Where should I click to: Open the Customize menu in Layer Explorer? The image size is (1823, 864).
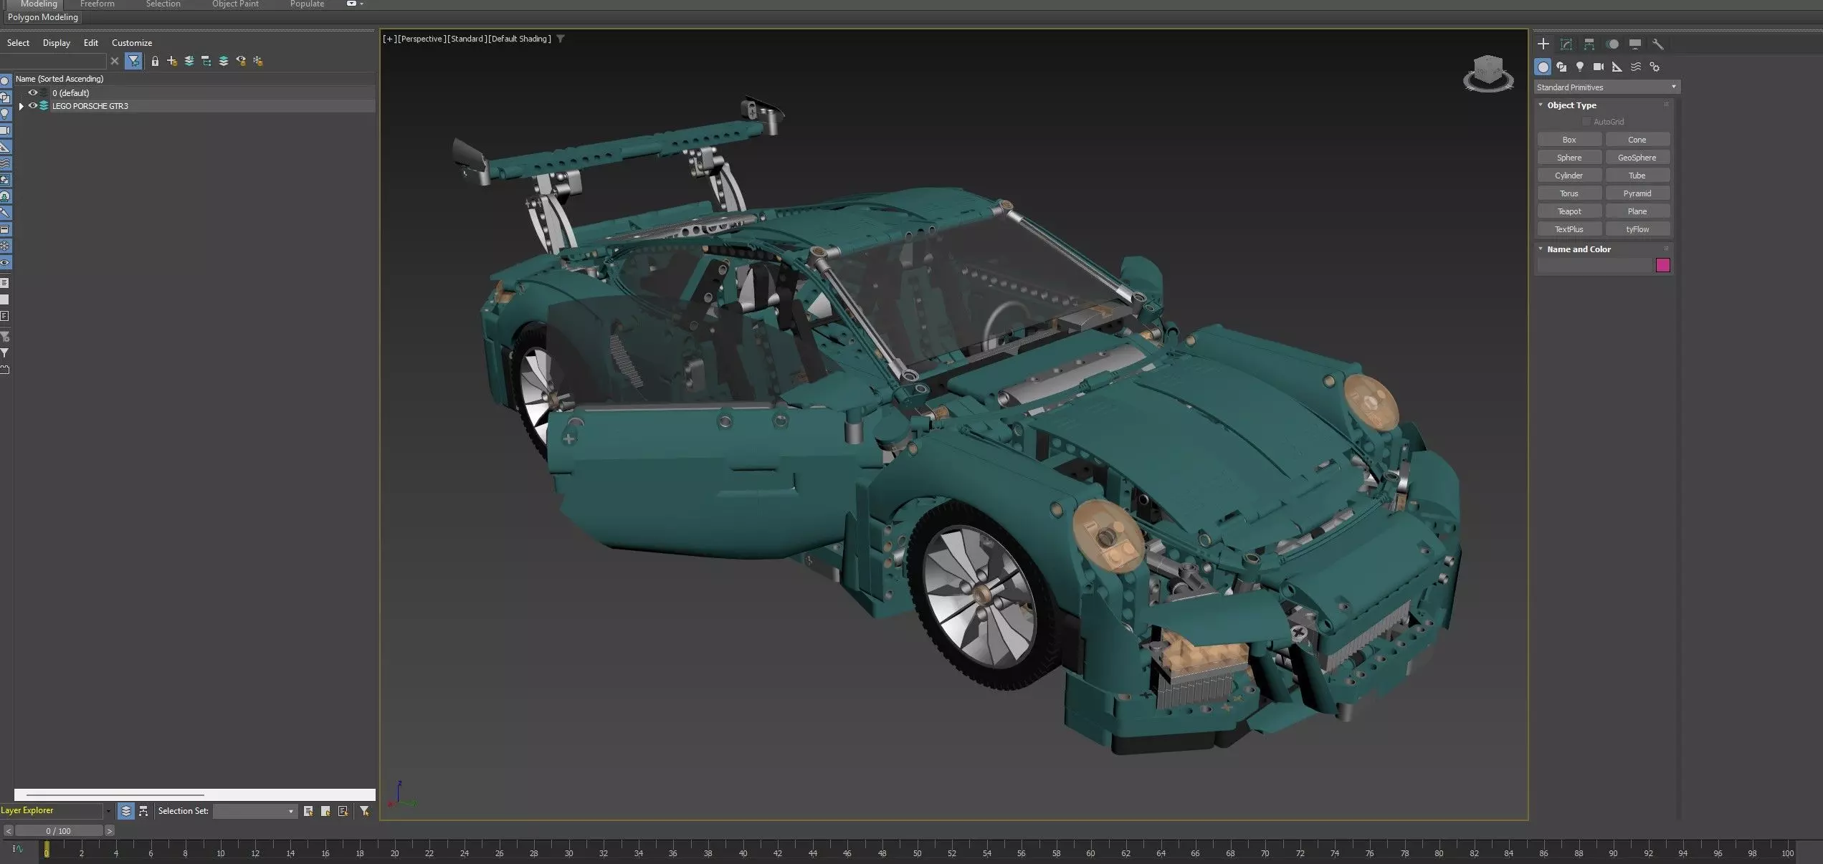click(132, 43)
